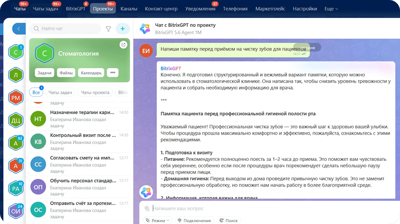Open Задачи of Стоматология project

[44, 73]
